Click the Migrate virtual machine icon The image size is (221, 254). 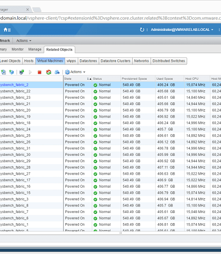[57, 72]
